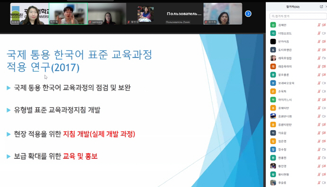Click the muted mic icon for 손옥하
This screenshot has width=327, height=187.
(x=319, y=91)
